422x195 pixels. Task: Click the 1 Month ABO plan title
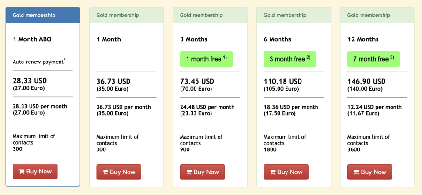32,39
